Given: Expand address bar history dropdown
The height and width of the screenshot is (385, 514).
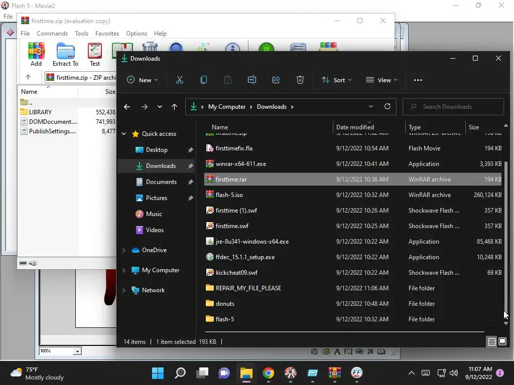Looking at the screenshot, I should 371,106.
